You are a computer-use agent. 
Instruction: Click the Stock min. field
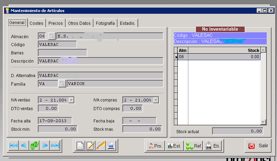(x=58, y=129)
